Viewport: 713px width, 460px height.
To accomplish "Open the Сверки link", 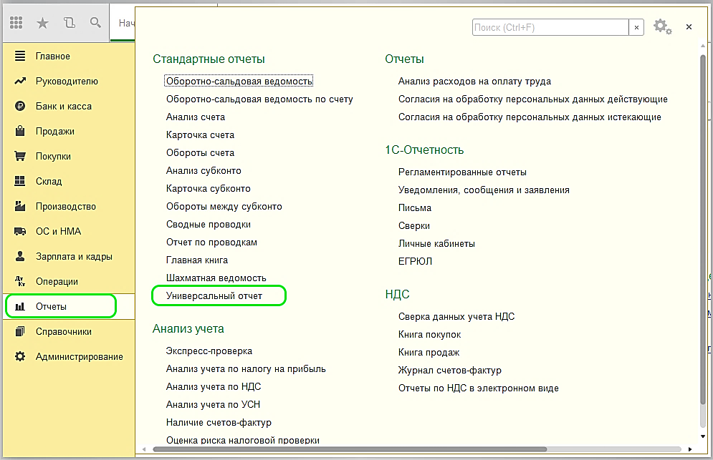I will [413, 225].
